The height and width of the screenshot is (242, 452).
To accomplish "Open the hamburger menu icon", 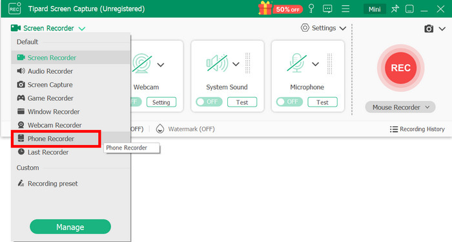I will pyautogui.click(x=345, y=8).
